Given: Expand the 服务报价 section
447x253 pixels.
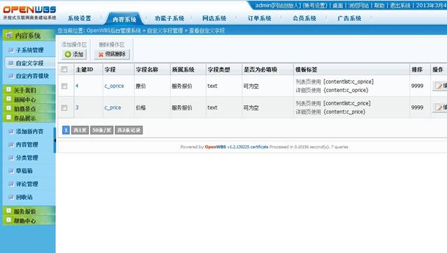Looking at the screenshot, I should tap(8, 211).
